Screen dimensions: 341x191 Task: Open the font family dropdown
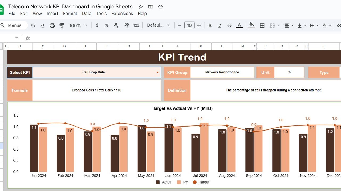(x=159, y=25)
